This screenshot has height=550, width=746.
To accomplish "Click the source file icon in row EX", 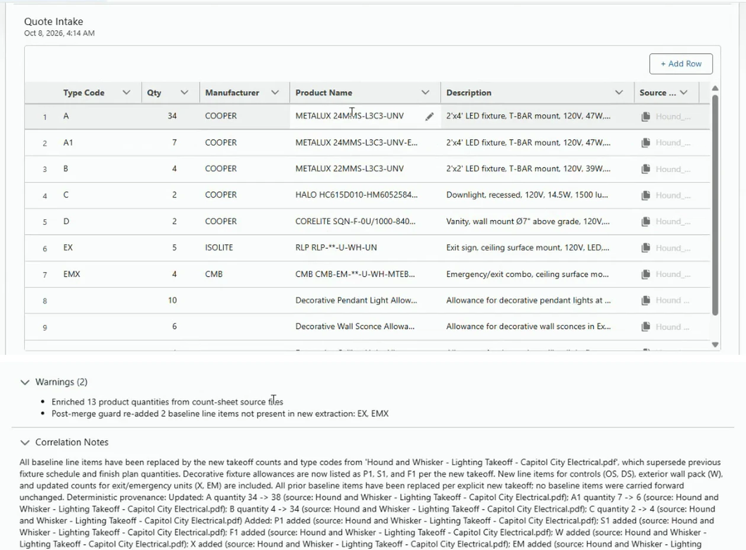I will coord(646,248).
